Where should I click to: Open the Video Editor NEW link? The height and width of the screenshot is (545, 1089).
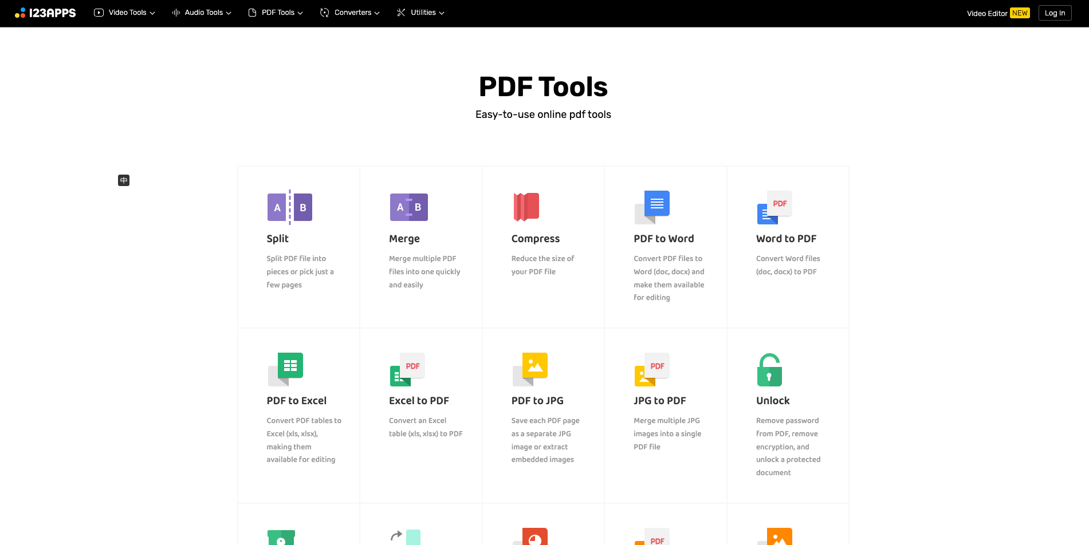(x=997, y=13)
